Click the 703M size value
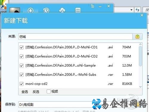 127,56
